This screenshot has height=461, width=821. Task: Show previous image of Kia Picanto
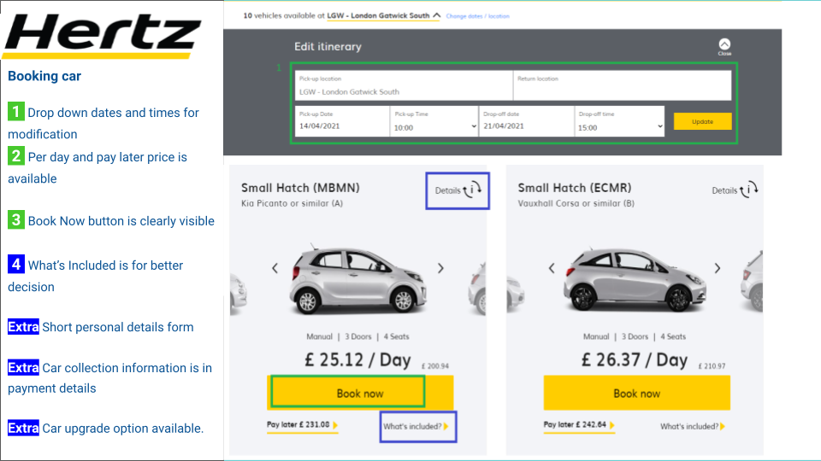(275, 268)
